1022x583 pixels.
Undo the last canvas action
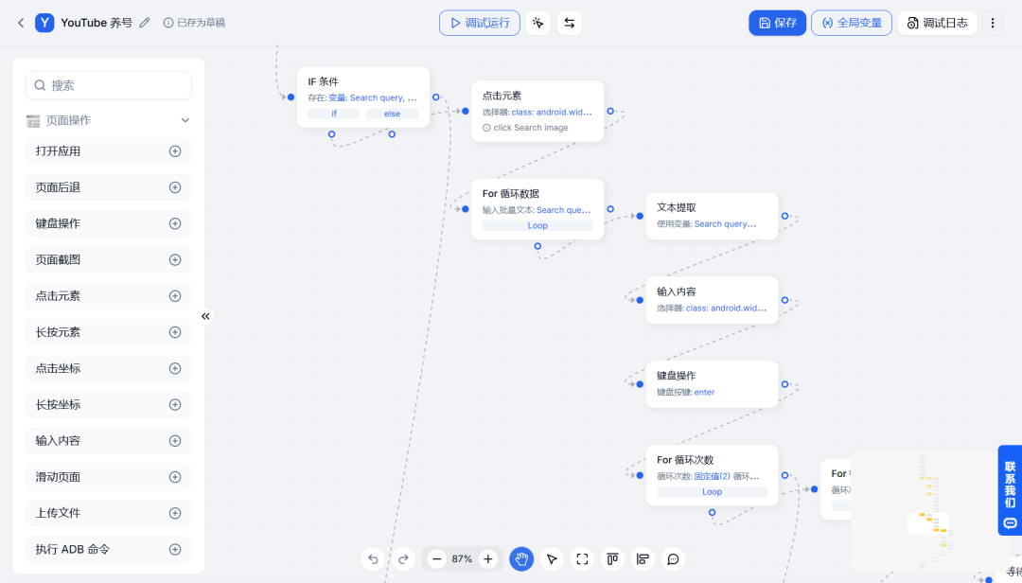[373, 559]
